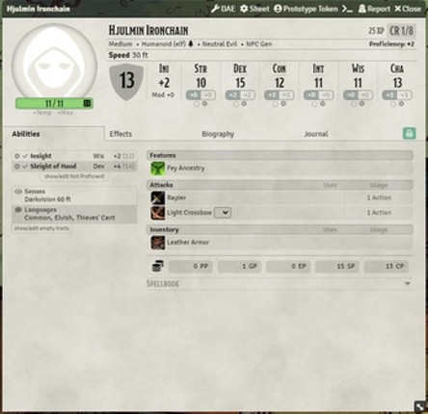Open the Light Crossbow ammo dropdown

point(223,213)
